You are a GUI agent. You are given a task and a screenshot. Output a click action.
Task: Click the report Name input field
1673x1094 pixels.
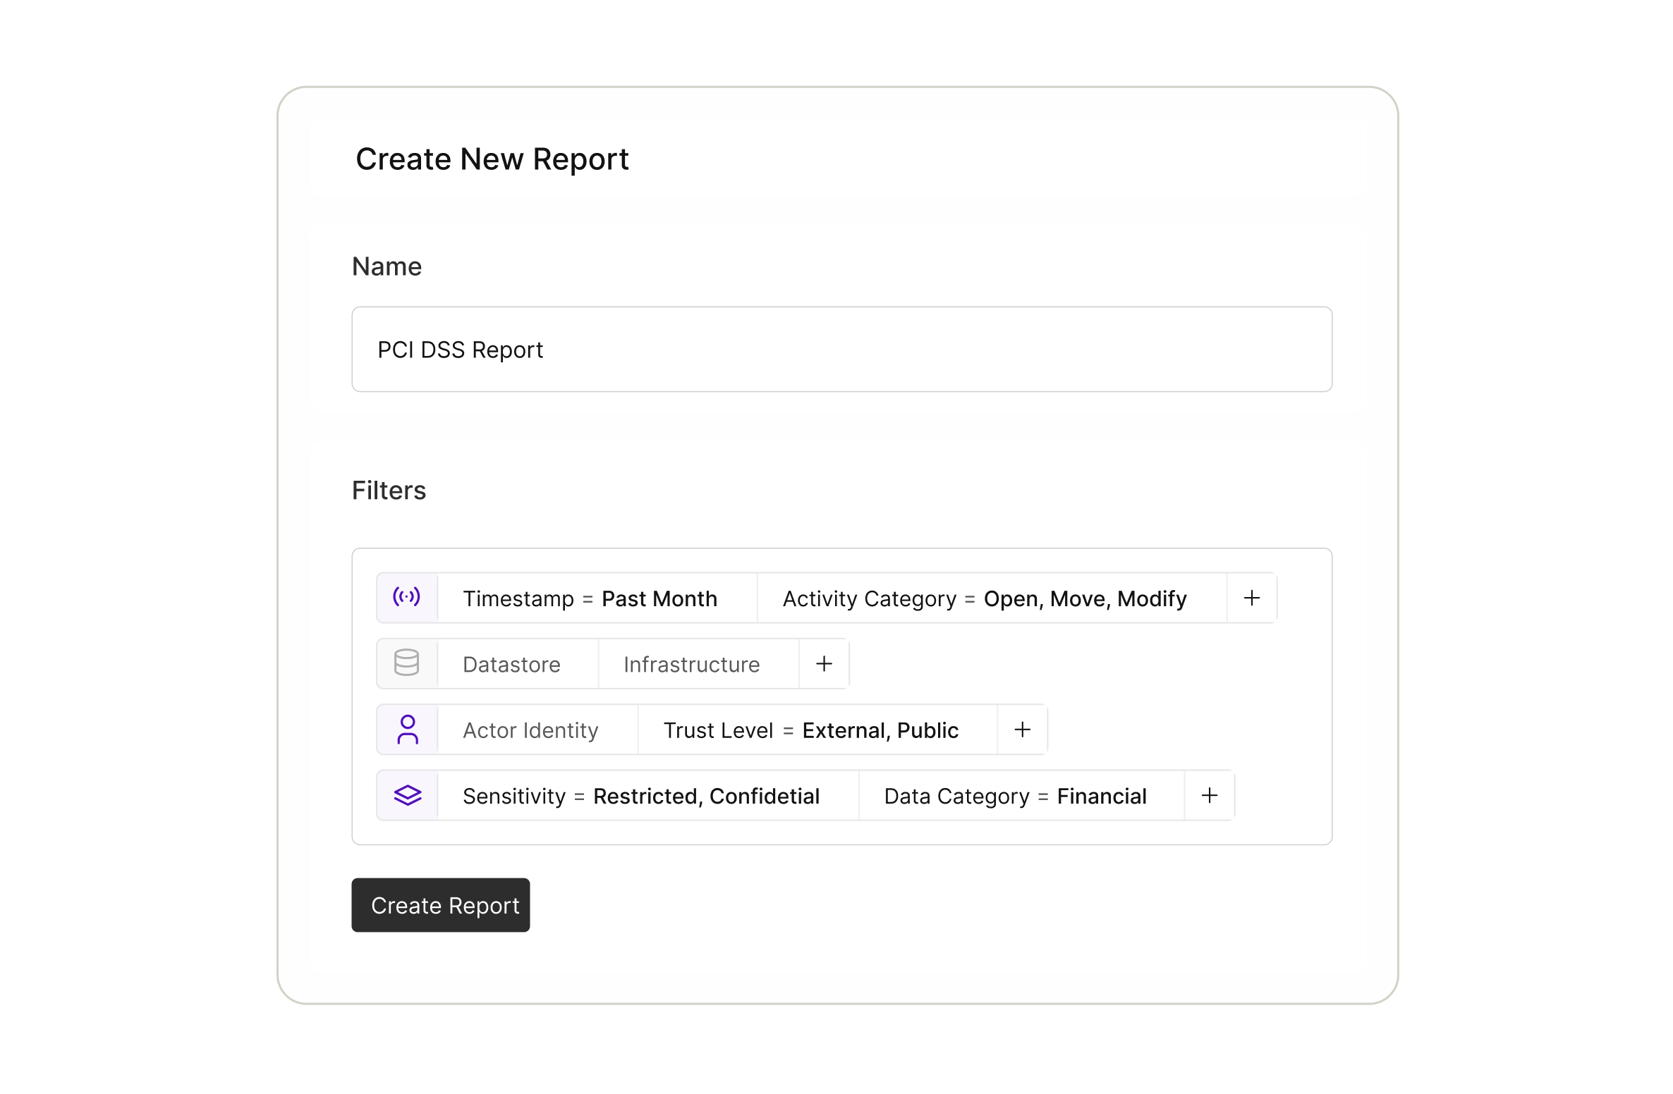[x=841, y=349]
